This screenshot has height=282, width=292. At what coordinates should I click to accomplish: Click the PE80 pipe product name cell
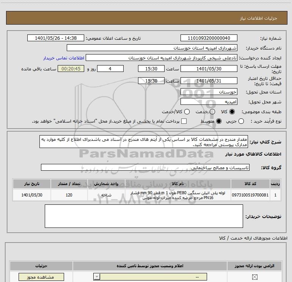coord(177,195)
